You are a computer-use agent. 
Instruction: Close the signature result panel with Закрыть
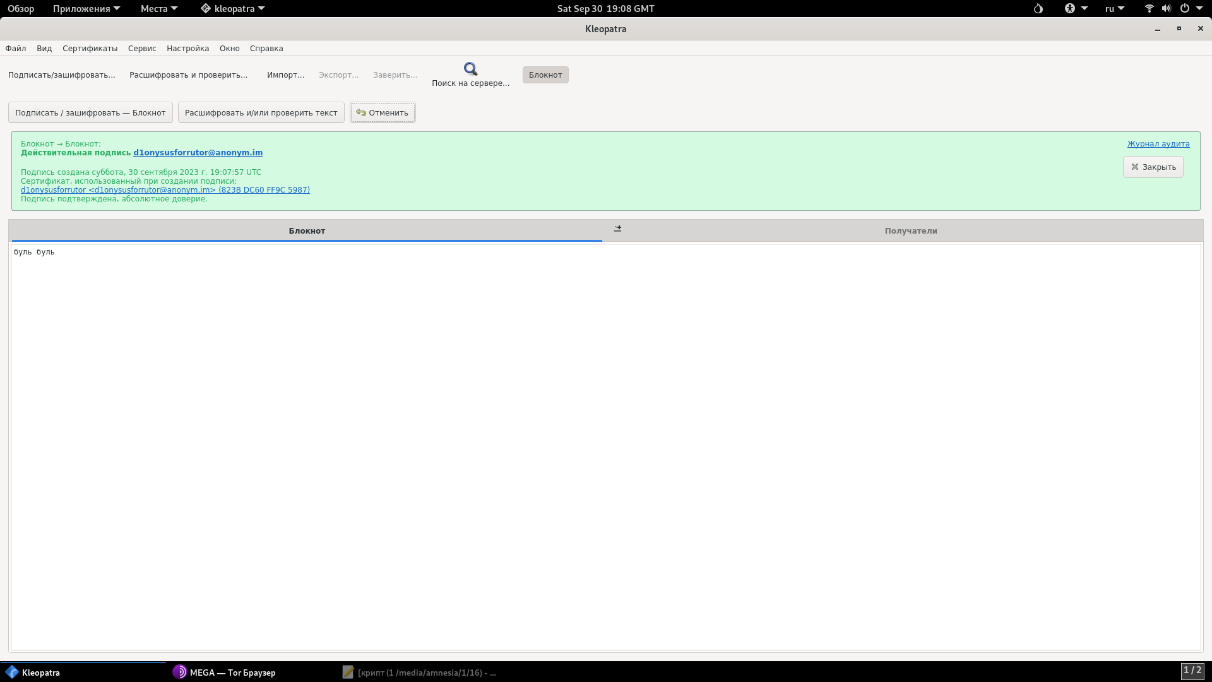click(1153, 167)
